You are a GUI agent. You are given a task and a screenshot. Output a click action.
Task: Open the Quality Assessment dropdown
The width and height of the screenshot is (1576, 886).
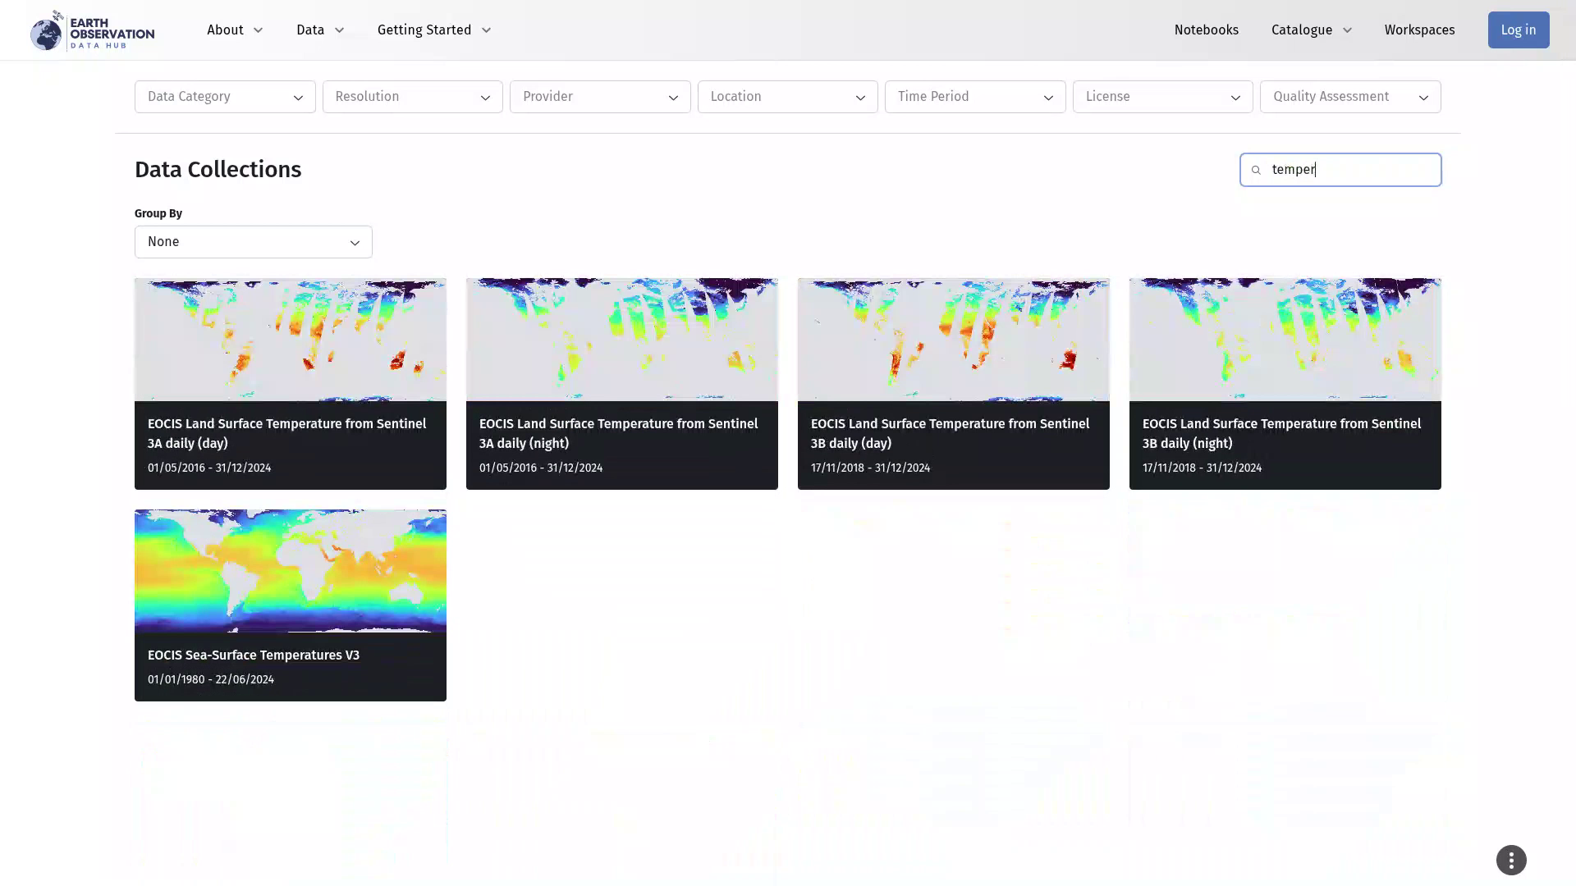click(x=1349, y=97)
